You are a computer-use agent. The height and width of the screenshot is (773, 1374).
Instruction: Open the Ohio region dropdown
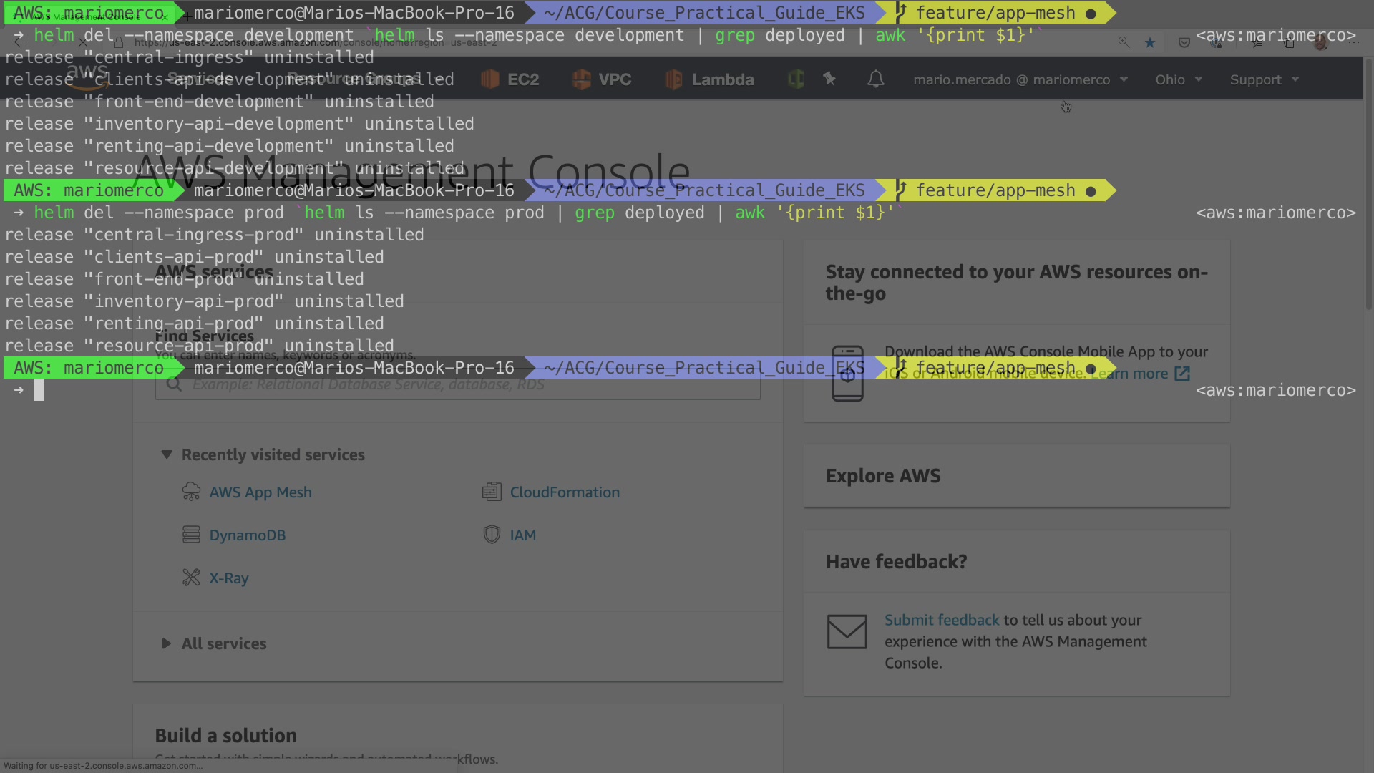point(1178,79)
